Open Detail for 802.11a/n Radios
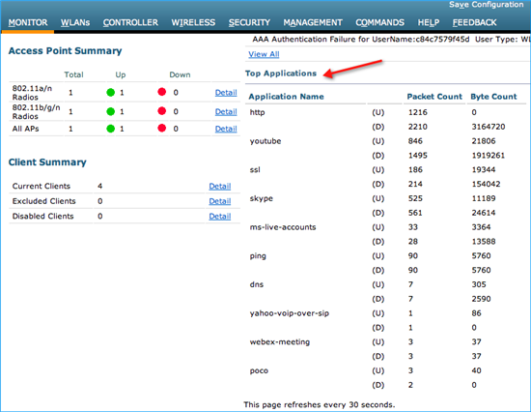 226,93
